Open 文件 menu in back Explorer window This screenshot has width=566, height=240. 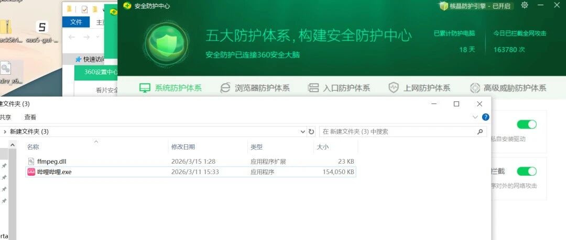click(x=76, y=22)
